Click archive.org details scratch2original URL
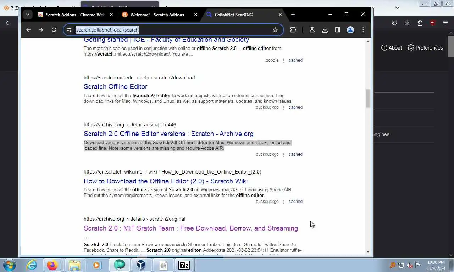 (134, 219)
